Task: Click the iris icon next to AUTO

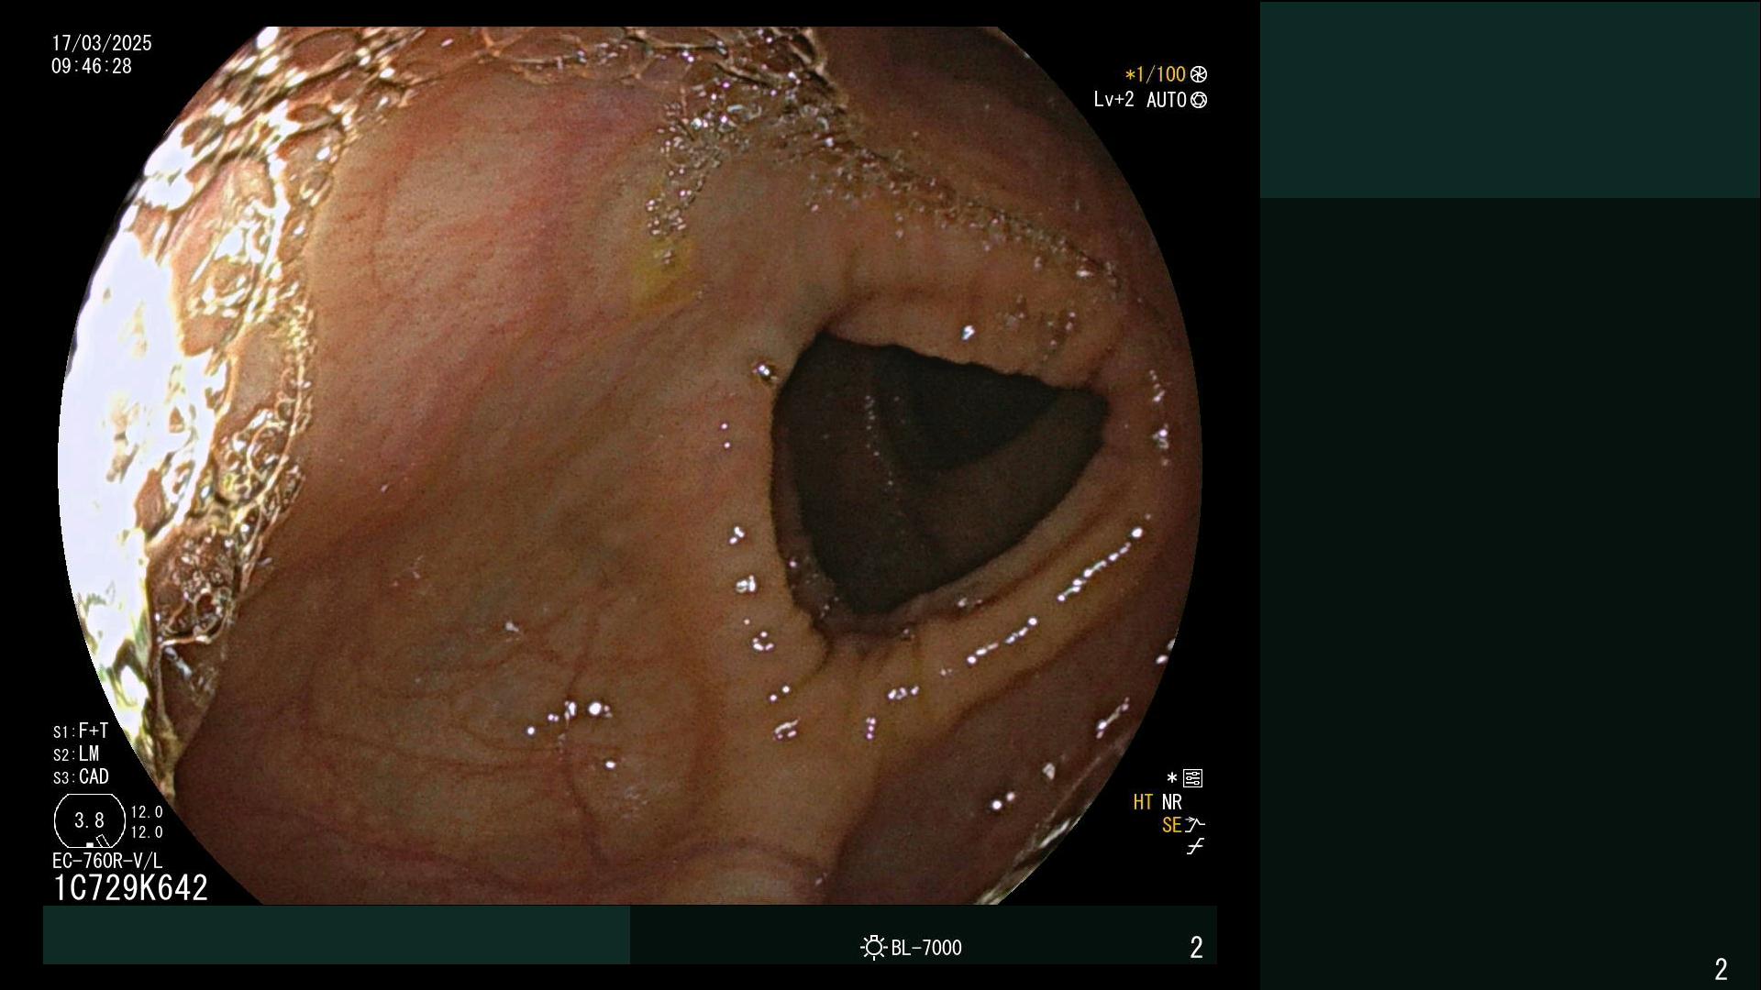Action: [x=1199, y=100]
